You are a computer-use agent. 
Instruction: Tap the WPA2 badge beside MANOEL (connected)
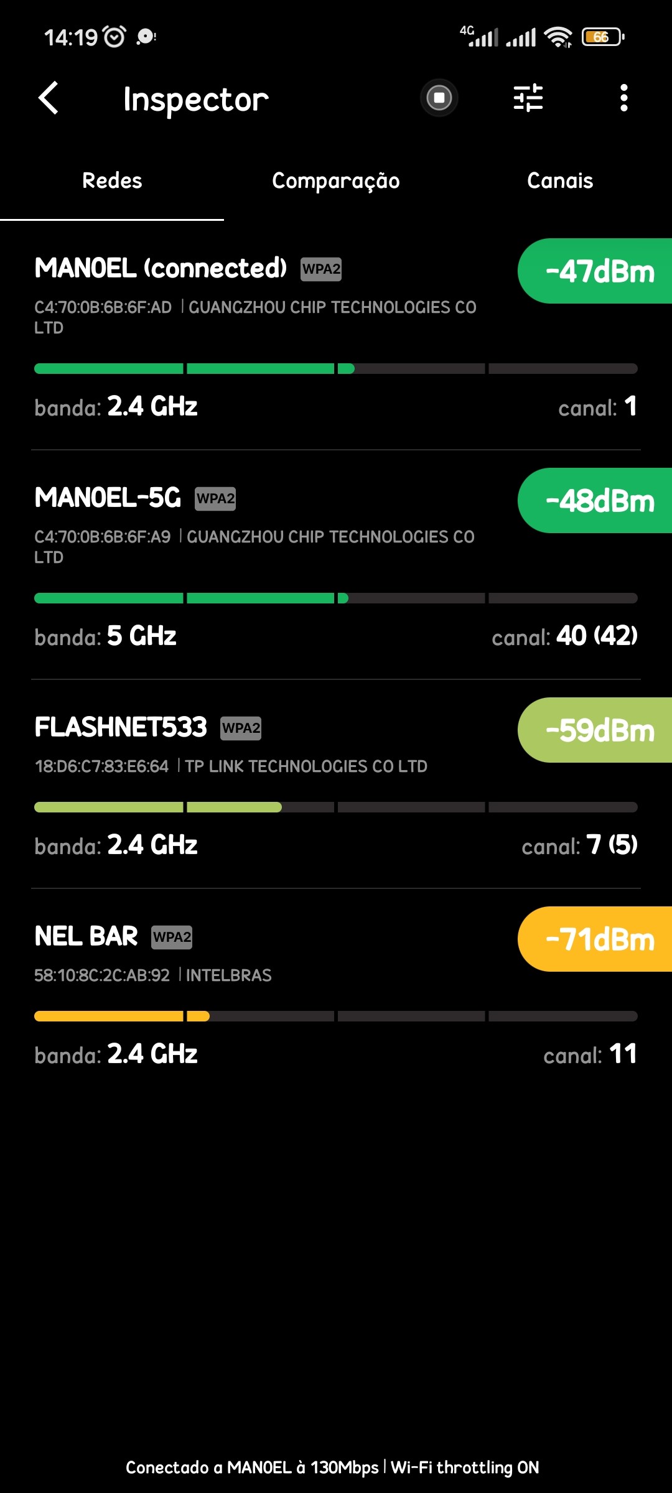tap(321, 269)
